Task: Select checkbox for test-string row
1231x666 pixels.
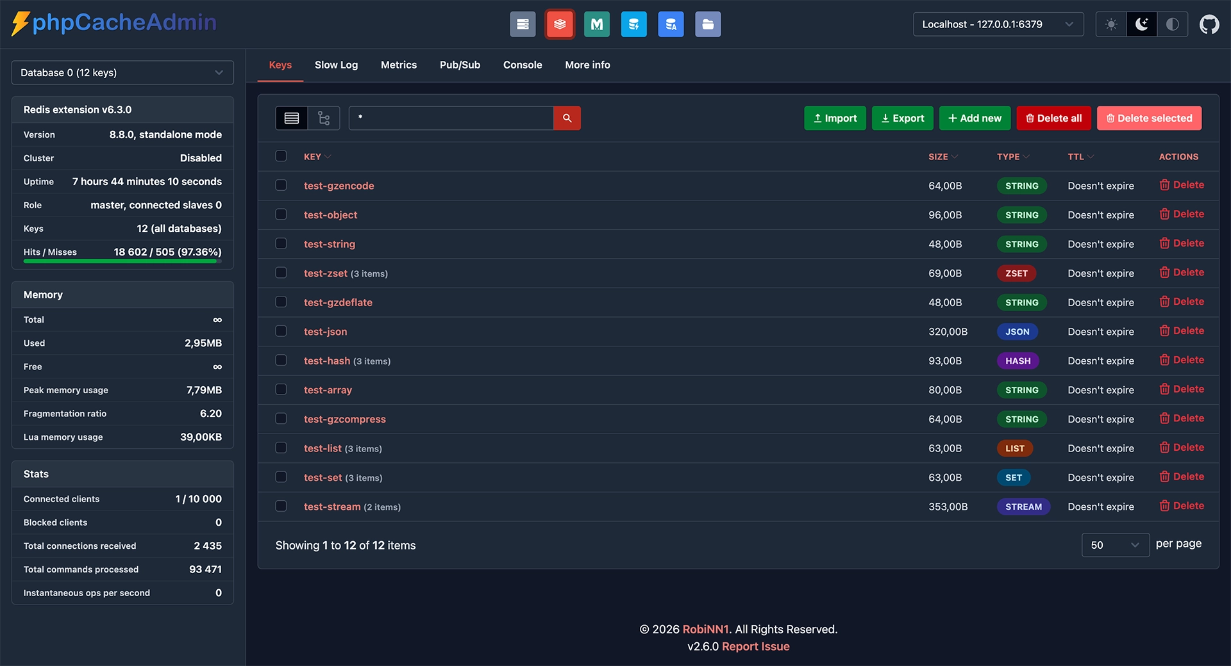Action: tap(281, 243)
